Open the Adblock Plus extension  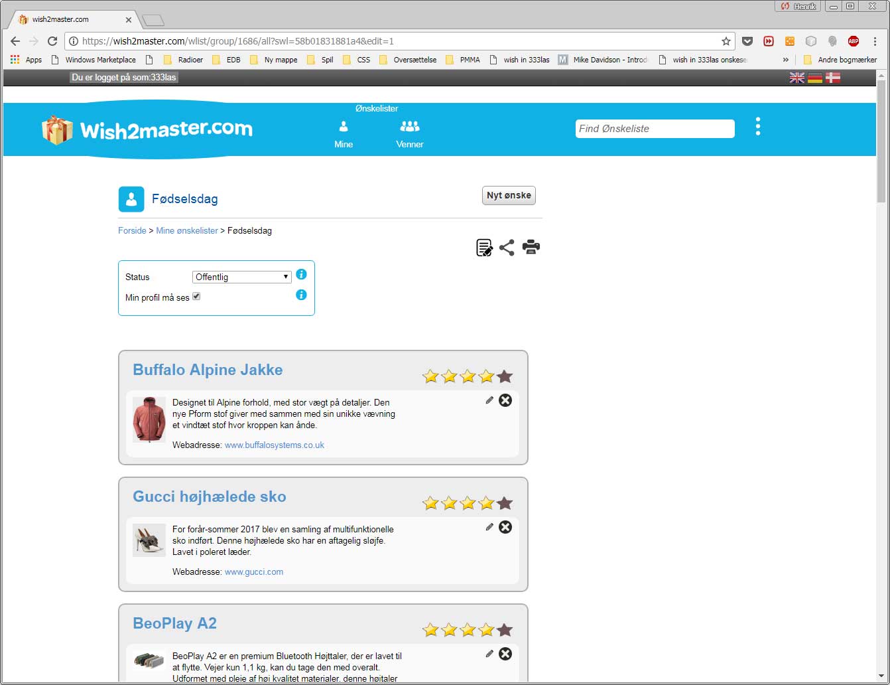(854, 41)
